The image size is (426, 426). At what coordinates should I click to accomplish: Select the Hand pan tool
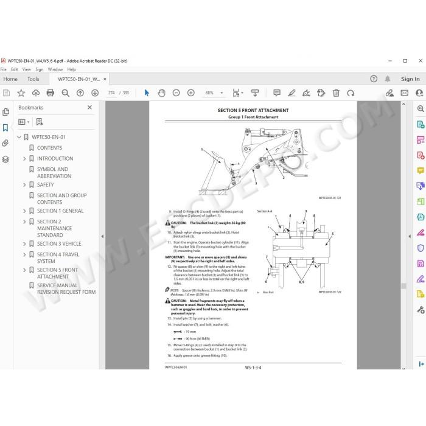click(161, 93)
